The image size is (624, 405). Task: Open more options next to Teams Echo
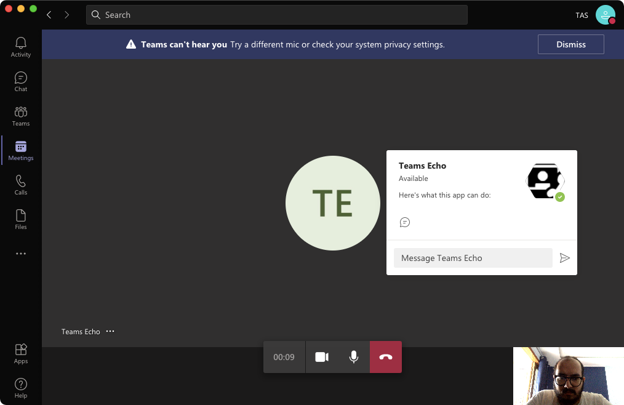[x=110, y=331]
